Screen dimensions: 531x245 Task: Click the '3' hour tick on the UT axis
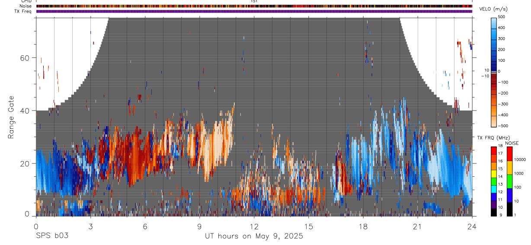tap(90, 226)
